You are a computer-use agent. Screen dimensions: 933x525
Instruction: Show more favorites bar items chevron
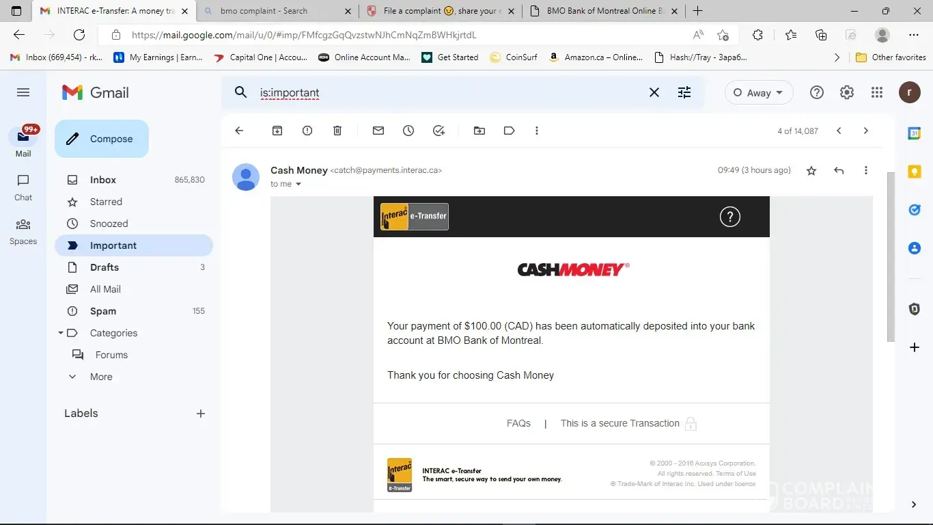(x=837, y=57)
